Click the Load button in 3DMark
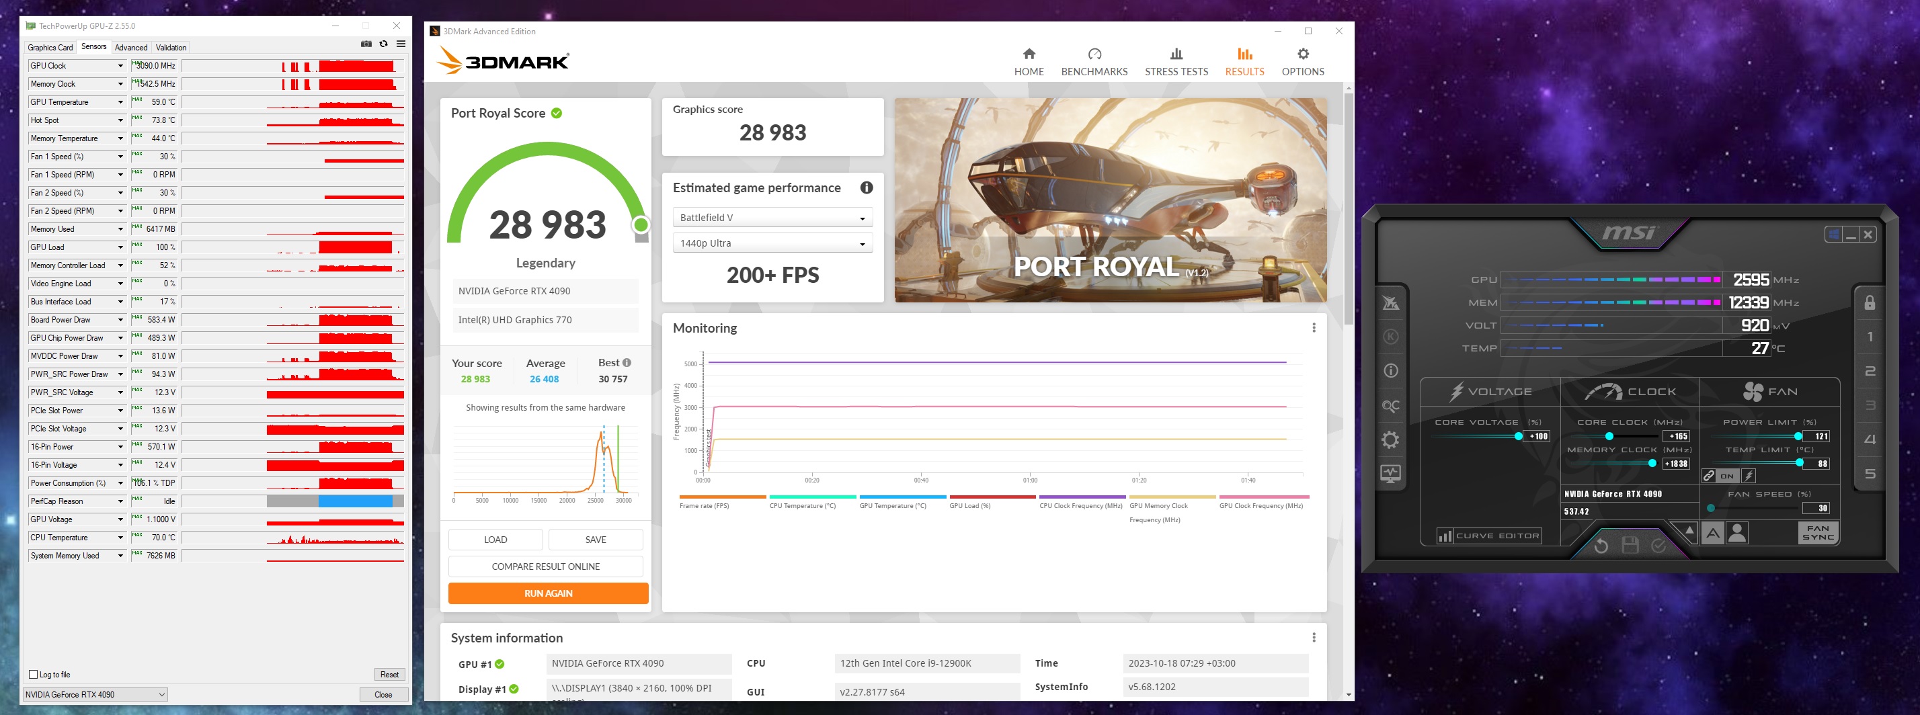Image resolution: width=1920 pixels, height=715 pixels. [x=495, y=540]
